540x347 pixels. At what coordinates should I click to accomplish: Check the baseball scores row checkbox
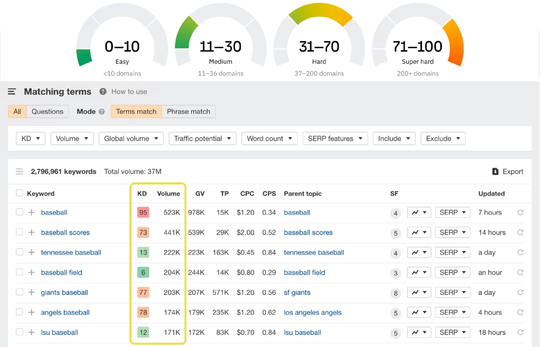(x=20, y=232)
